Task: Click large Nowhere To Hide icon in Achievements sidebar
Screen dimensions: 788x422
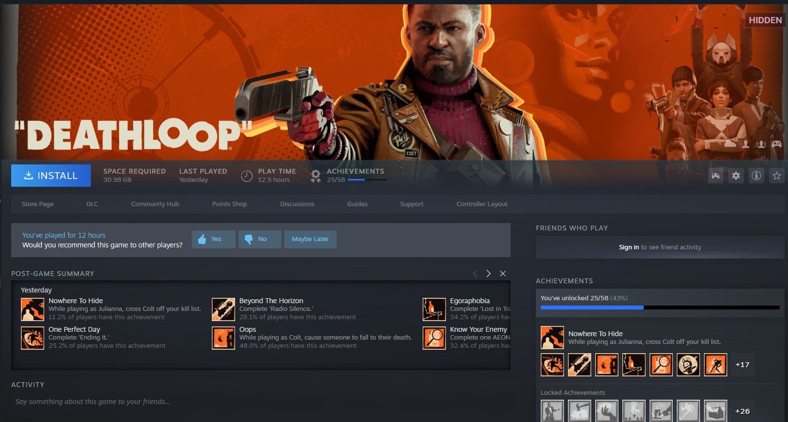Action: pyautogui.click(x=552, y=338)
